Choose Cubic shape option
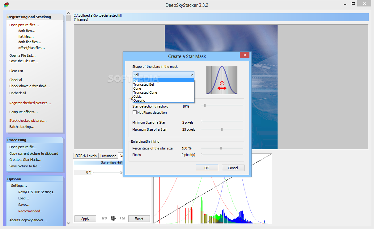374x229 pixels. [164, 96]
